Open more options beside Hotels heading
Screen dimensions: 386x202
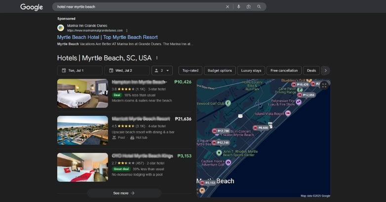point(157,58)
